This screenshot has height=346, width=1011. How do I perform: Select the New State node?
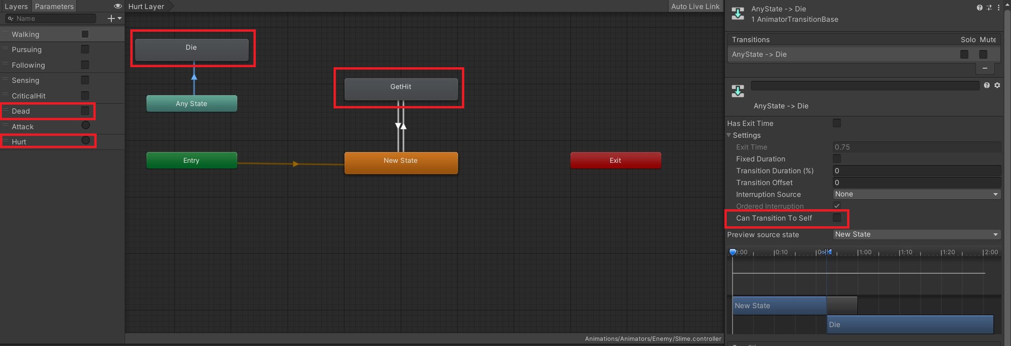(x=401, y=163)
